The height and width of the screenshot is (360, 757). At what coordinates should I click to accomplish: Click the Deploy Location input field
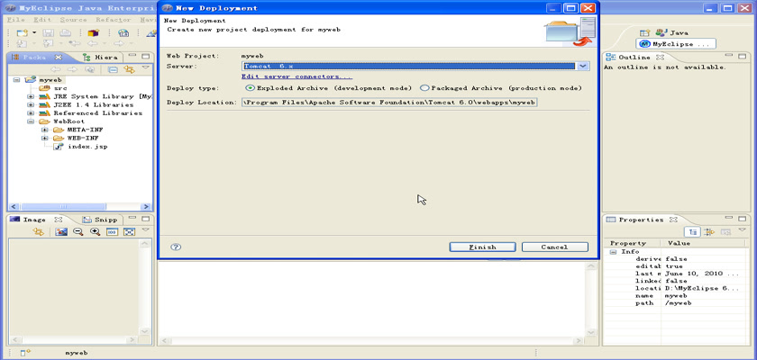pos(389,103)
